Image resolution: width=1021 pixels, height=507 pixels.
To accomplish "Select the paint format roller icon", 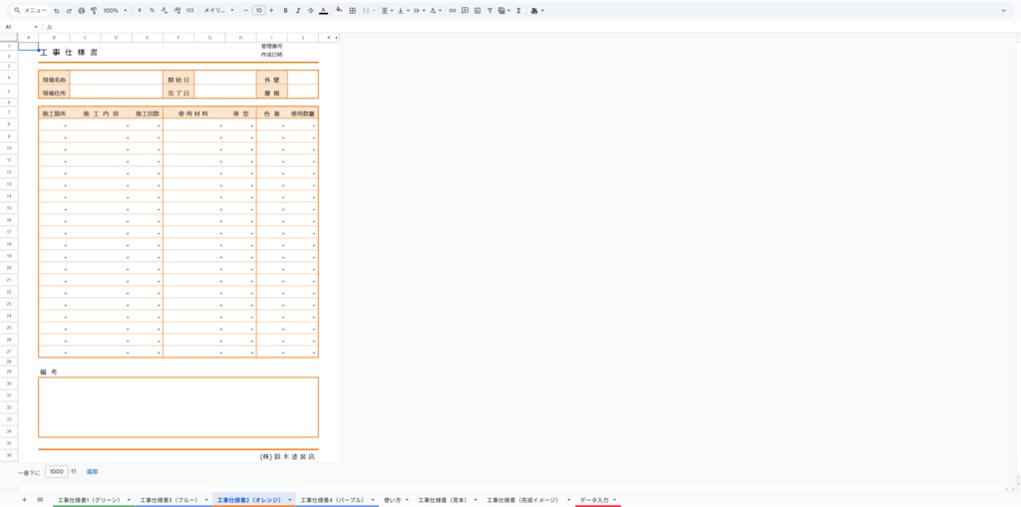I will (x=94, y=10).
